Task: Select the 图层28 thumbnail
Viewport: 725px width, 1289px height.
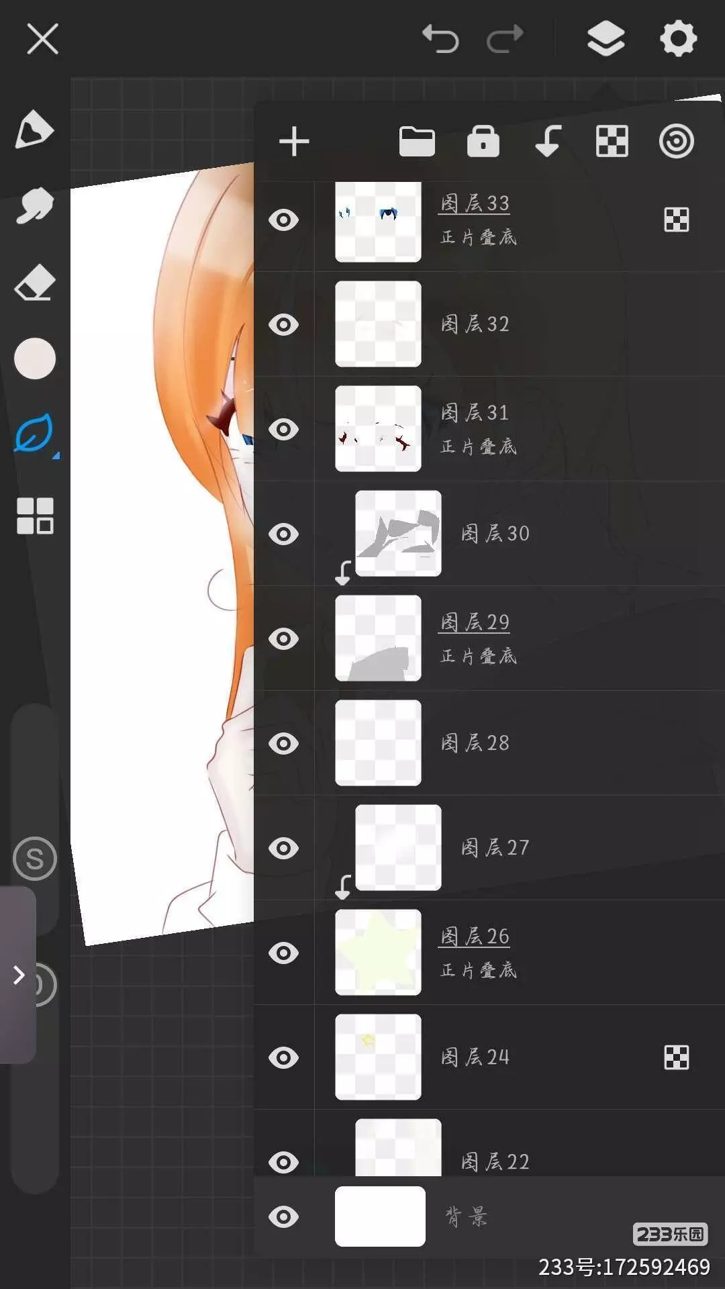Action: (378, 743)
